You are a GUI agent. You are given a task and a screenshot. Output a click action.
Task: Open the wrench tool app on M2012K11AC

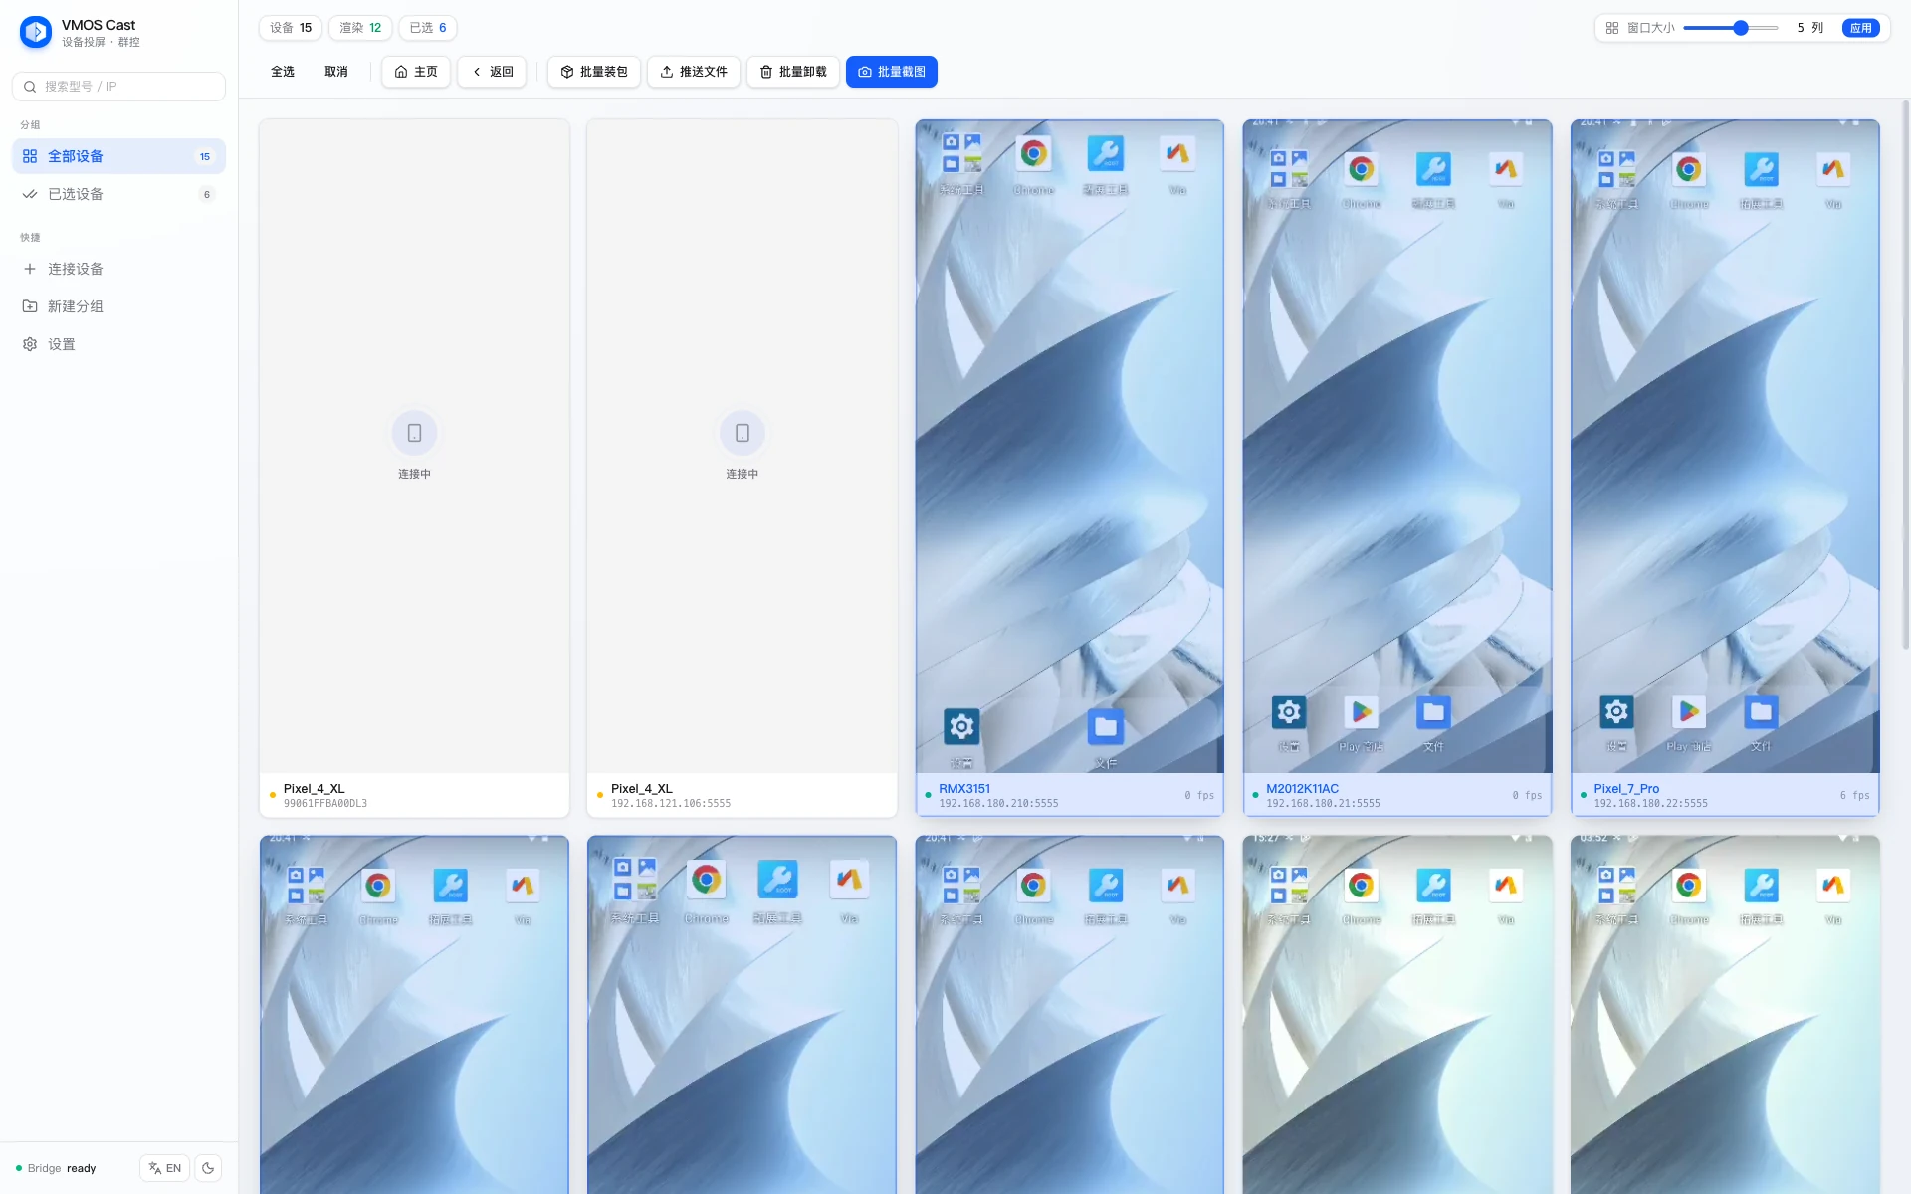pos(1433,169)
